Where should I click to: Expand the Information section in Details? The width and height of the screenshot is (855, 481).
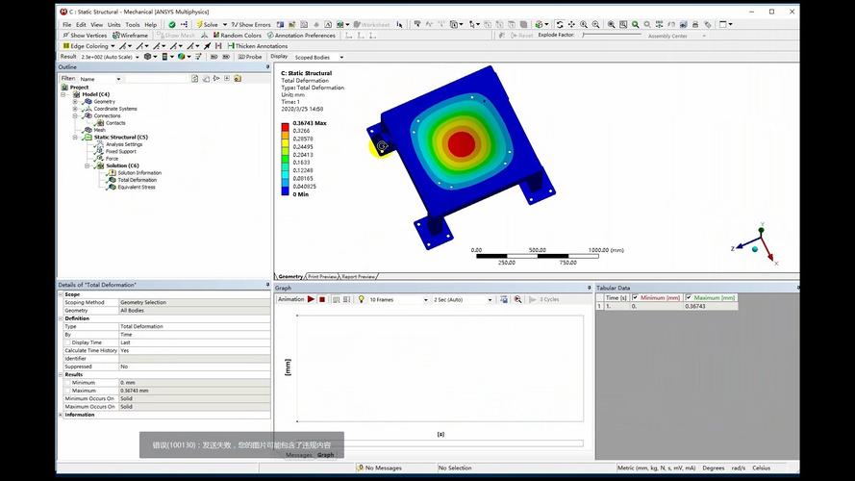[x=62, y=415]
